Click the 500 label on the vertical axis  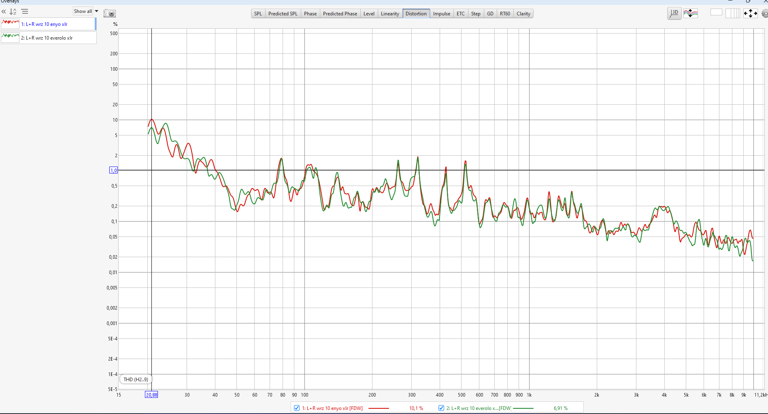(x=114, y=34)
